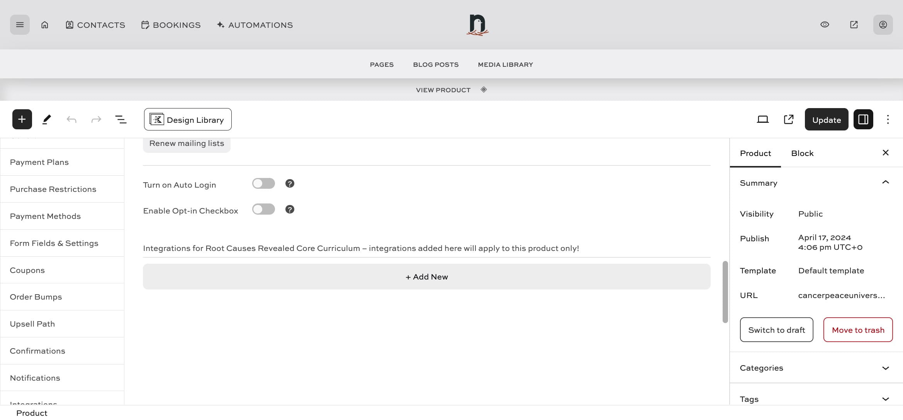Viewport: 903px width, 420px height.
Task: Collapse the Summary section
Action: click(885, 183)
